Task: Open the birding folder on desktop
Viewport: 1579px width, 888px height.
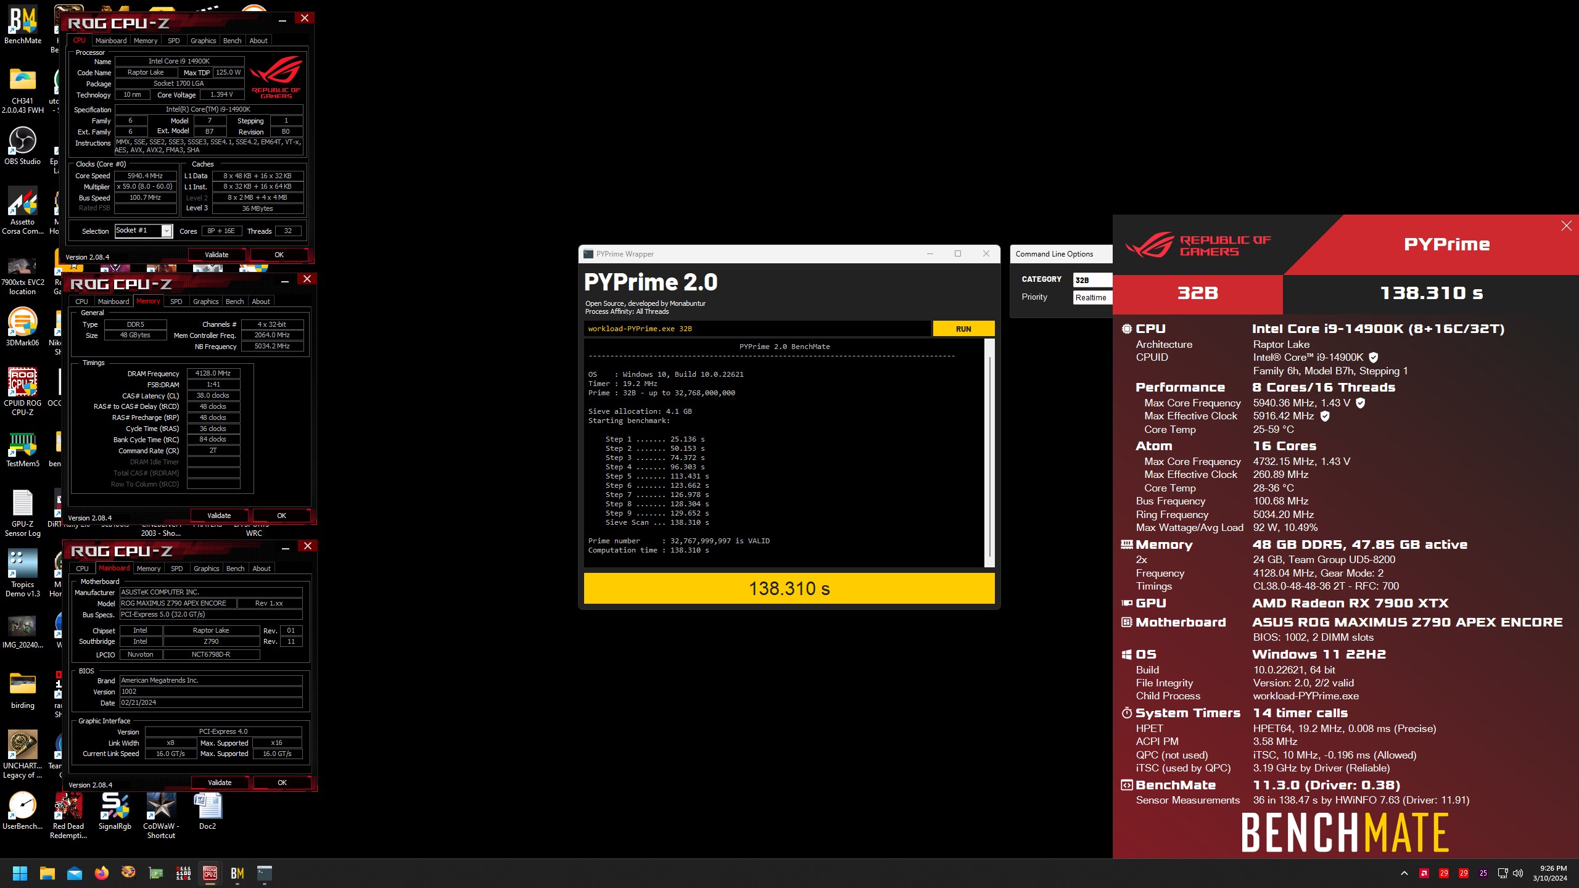Action: pos(23,689)
